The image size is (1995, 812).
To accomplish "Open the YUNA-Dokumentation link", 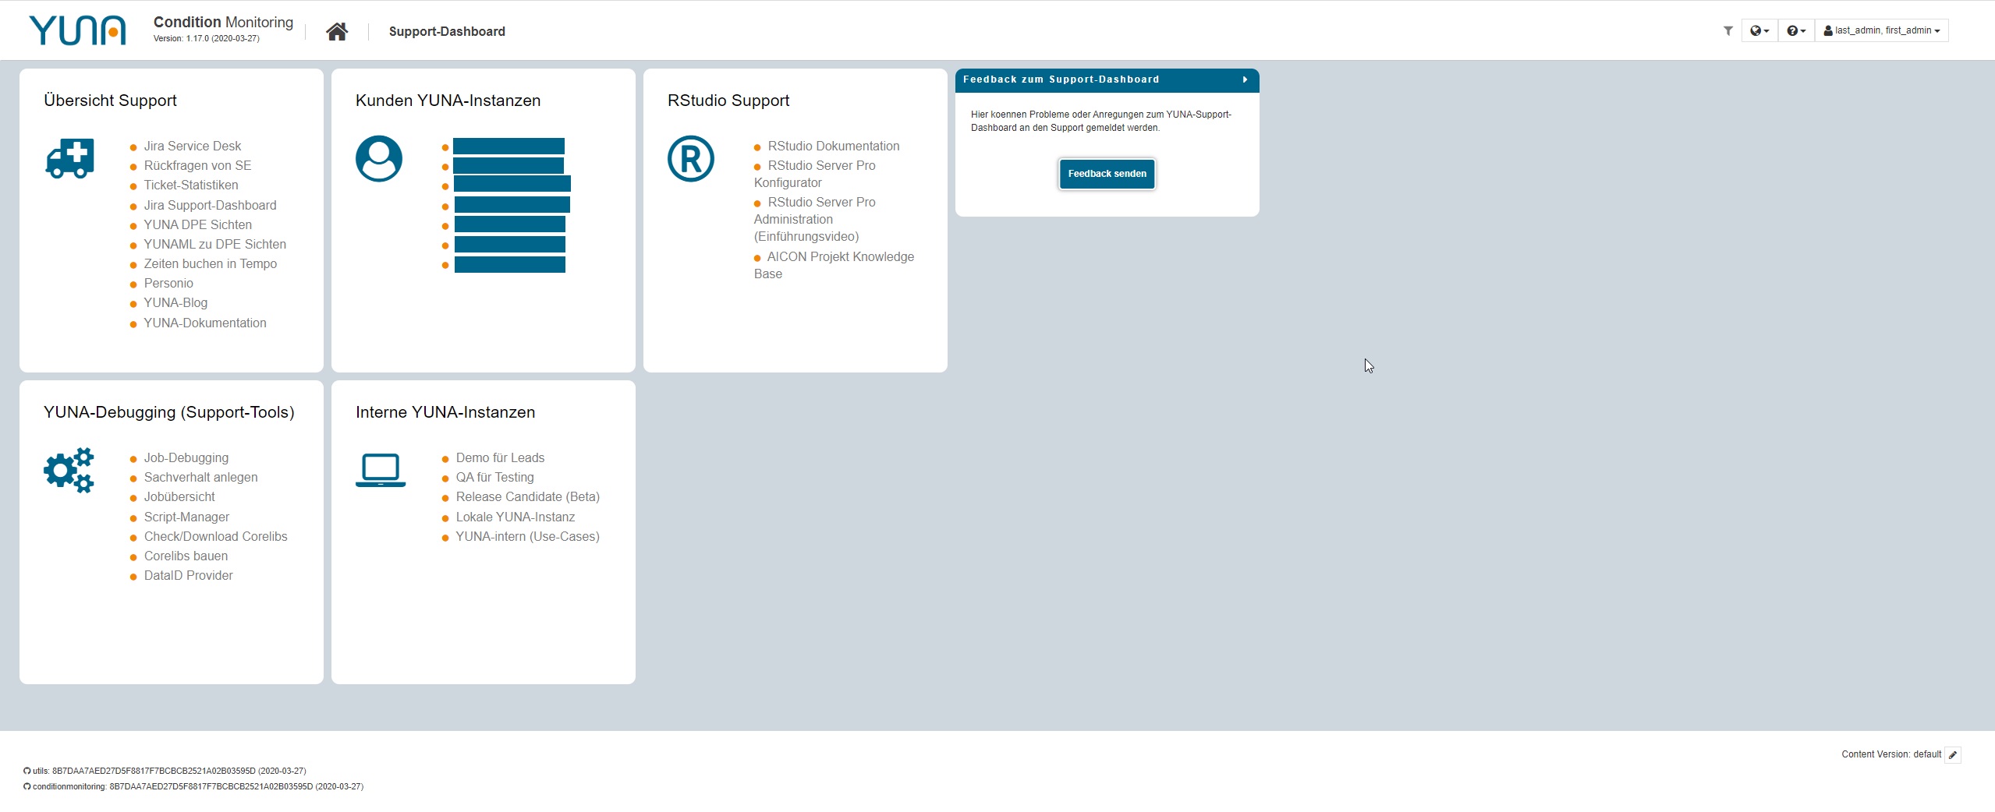I will click(x=205, y=323).
